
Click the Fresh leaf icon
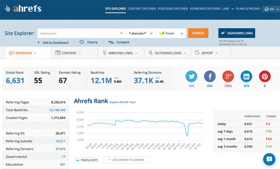[162, 33]
